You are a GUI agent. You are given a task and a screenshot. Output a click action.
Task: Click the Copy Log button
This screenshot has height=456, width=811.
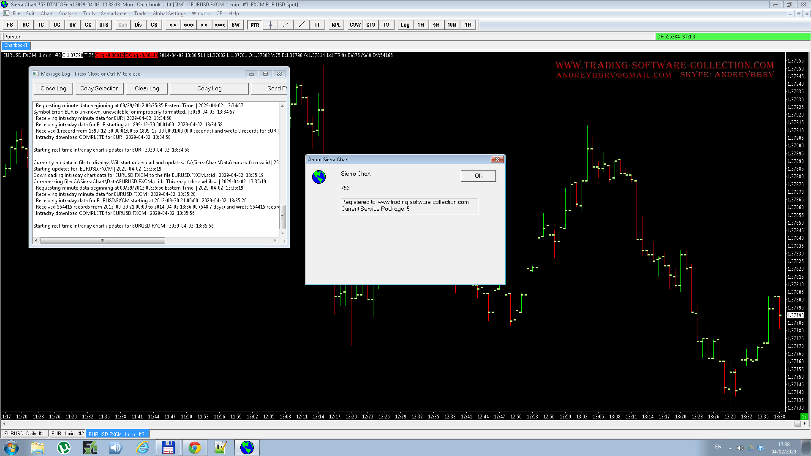pos(209,89)
